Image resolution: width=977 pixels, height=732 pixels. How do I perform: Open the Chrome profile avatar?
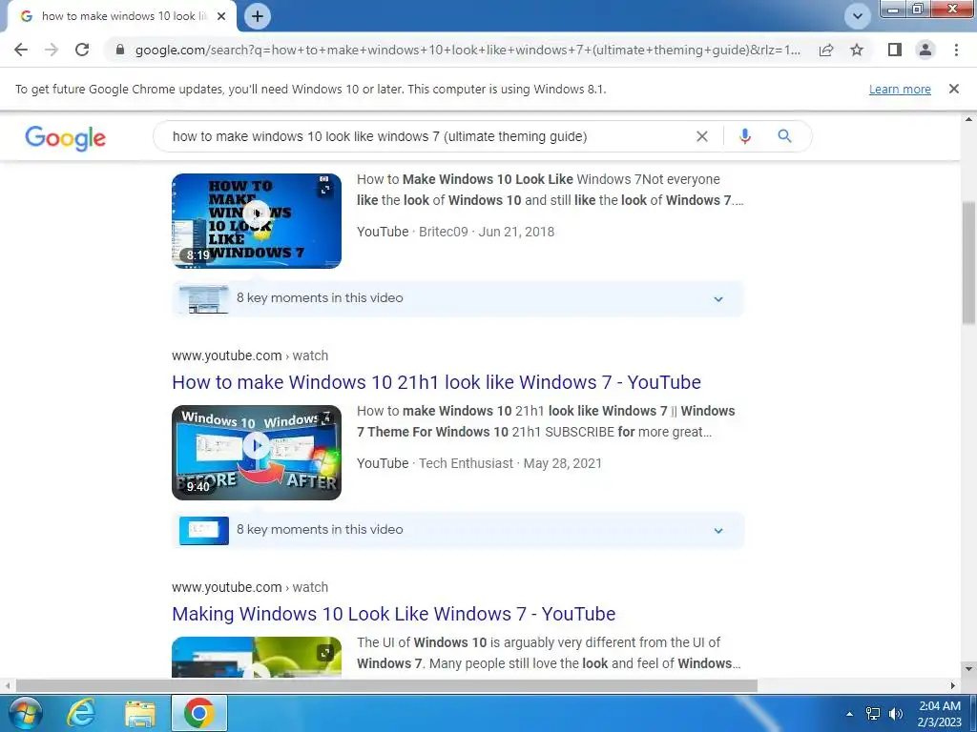pos(925,50)
